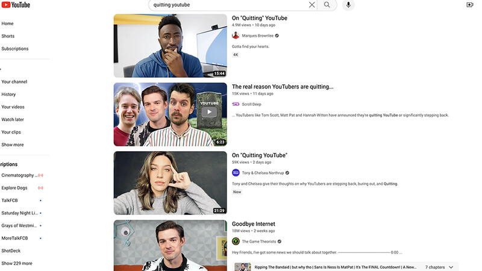Click live indicator next to Explore Dogs
Image resolution: width=482 pixels, height=271 pixels.
coord(40,188)
